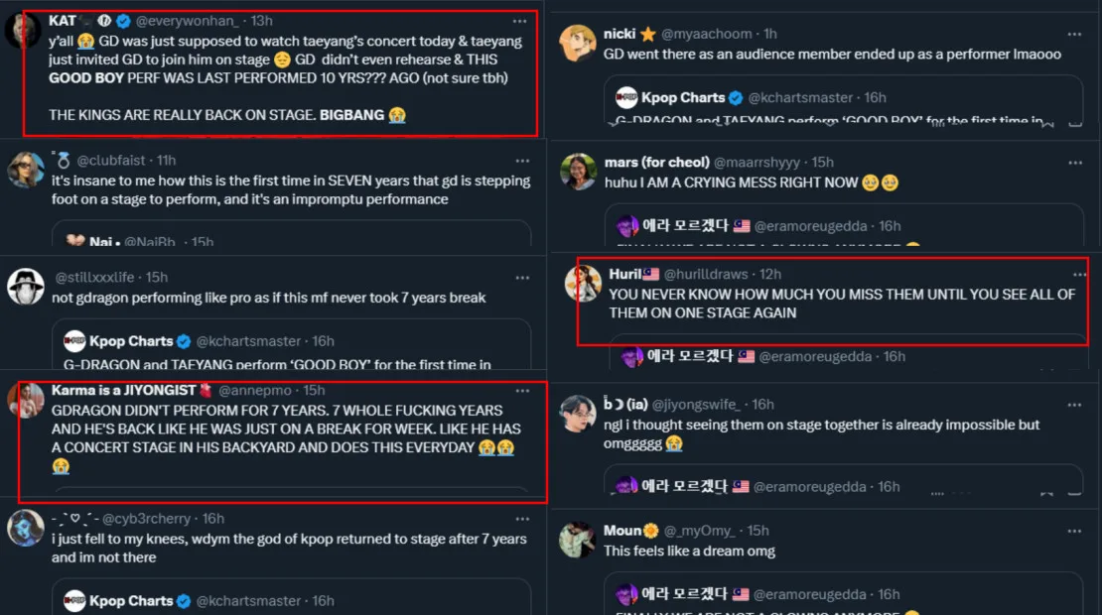
Task: Click Karma is a JIYONGIST display name
Action: coord(124,391)
